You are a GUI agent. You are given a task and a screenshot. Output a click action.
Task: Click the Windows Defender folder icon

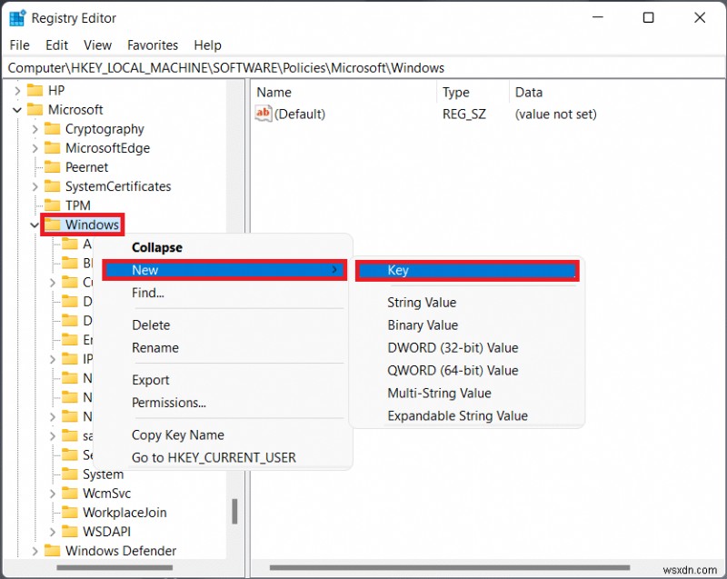53,550
